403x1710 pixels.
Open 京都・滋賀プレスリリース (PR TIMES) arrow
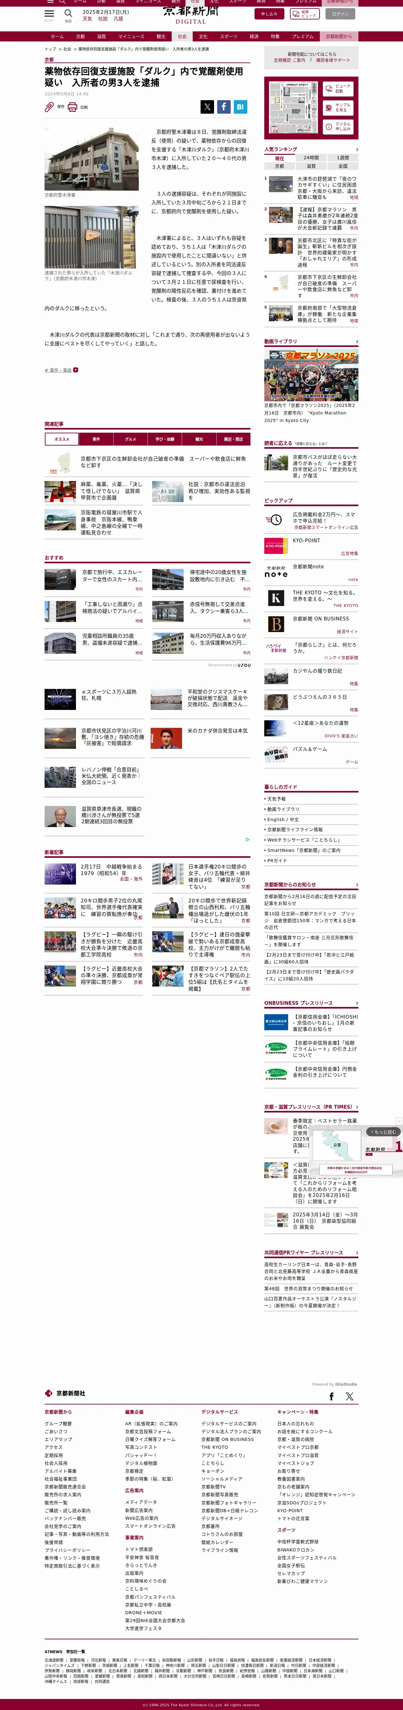(357, 1107)
